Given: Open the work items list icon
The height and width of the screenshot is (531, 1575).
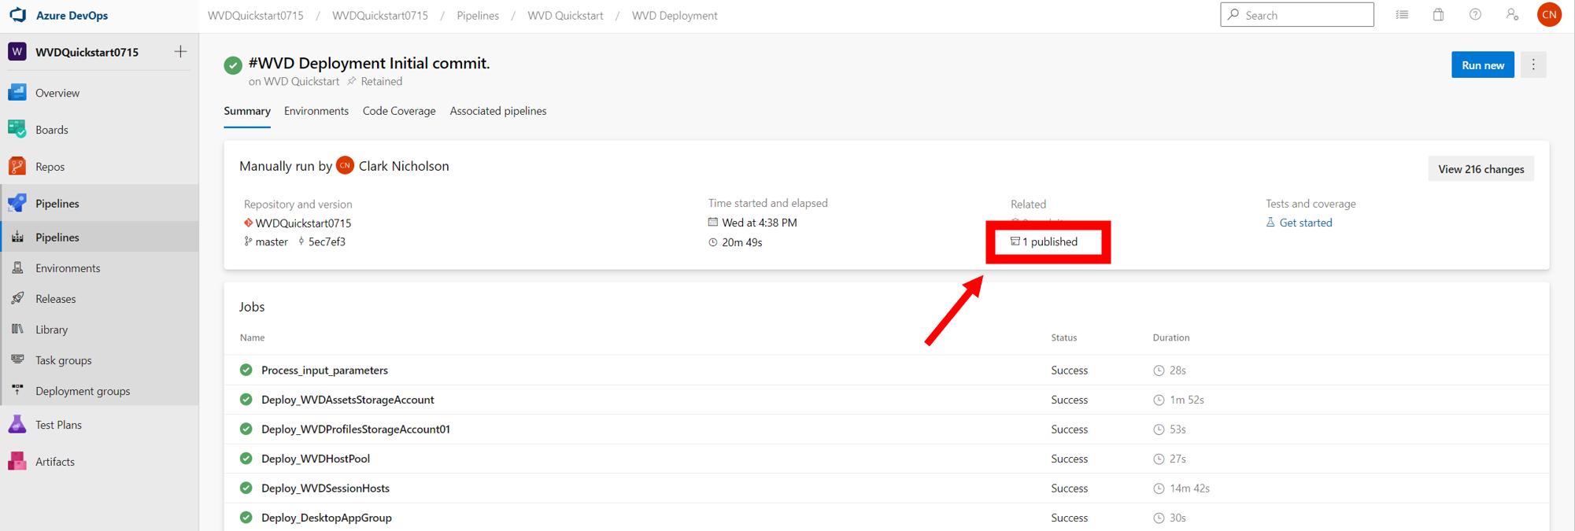Looking at the screenshot, I should coord(1402,15).
